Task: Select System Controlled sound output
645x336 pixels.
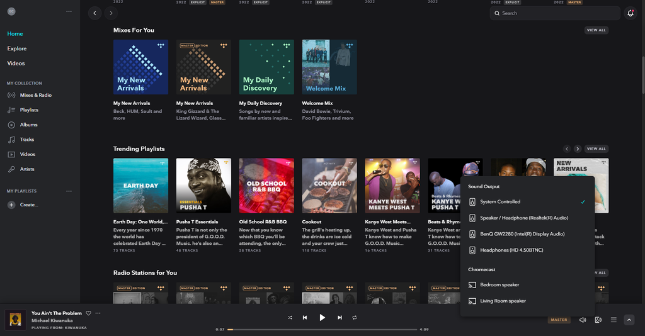Action: 527,202
